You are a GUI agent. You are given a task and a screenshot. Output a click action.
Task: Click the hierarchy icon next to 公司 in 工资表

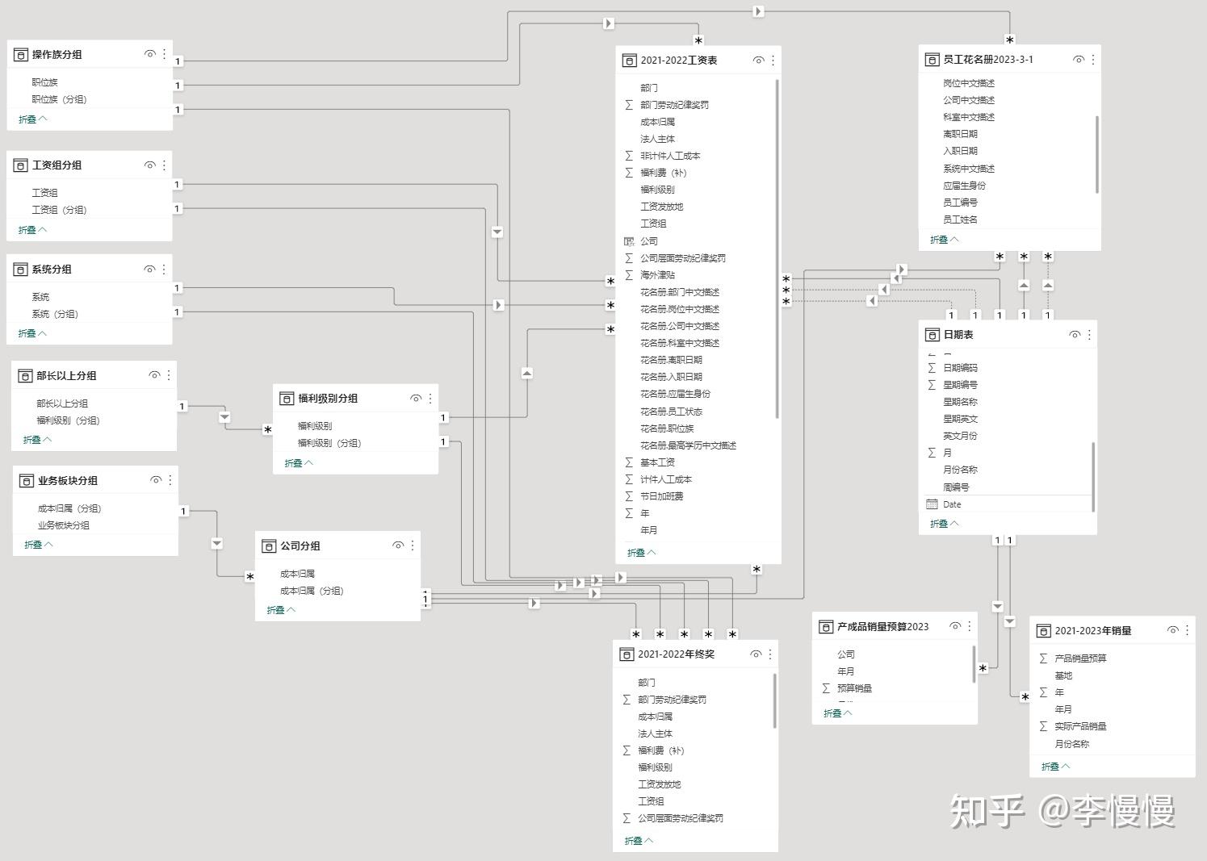(629, 241)
